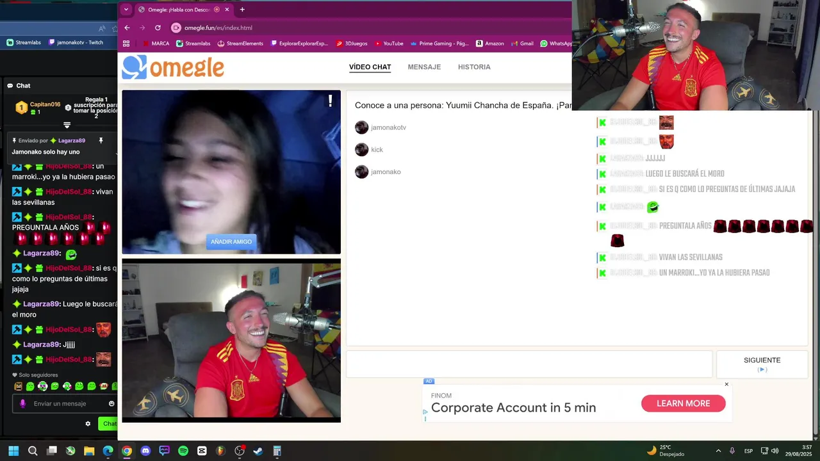The height and width of the screenshot is (461, 820).
Task: Open the Calculator from taskbar
Action: [277, 451]
